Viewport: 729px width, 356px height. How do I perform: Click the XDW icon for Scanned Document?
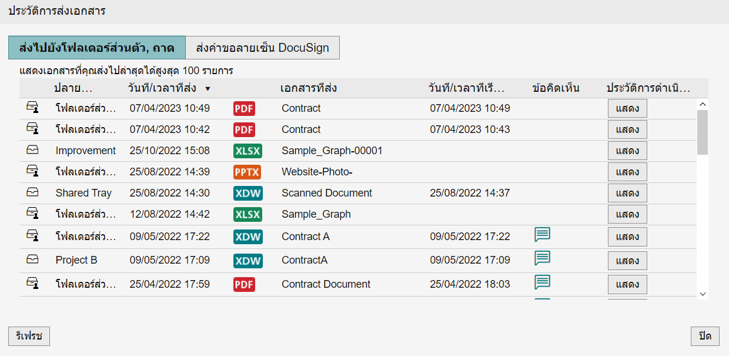(x=248, y=193)
